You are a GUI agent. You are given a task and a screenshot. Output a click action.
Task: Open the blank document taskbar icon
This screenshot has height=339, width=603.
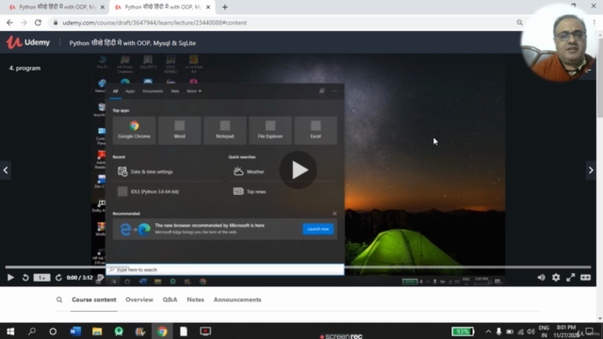pos(184,331)
